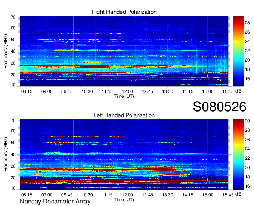Click the 20 MHz tick of Left Handed plot
The height and width of the screenshot is (206, 254).
[13, 178]
